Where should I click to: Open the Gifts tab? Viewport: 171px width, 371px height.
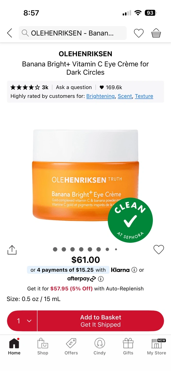tap(128, 347)
